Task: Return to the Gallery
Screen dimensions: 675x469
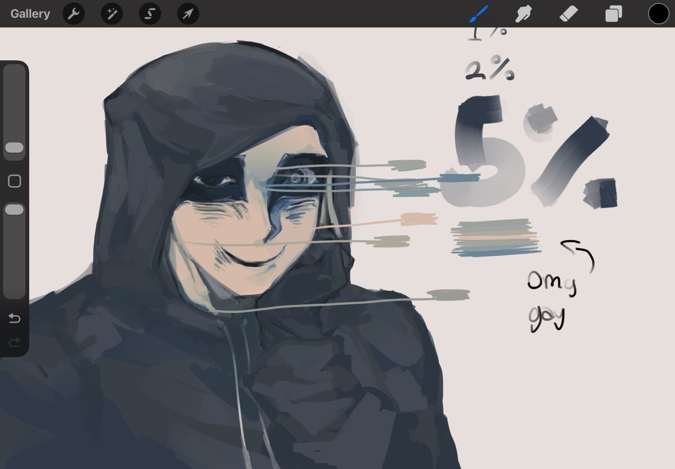Action: [30, 13]
